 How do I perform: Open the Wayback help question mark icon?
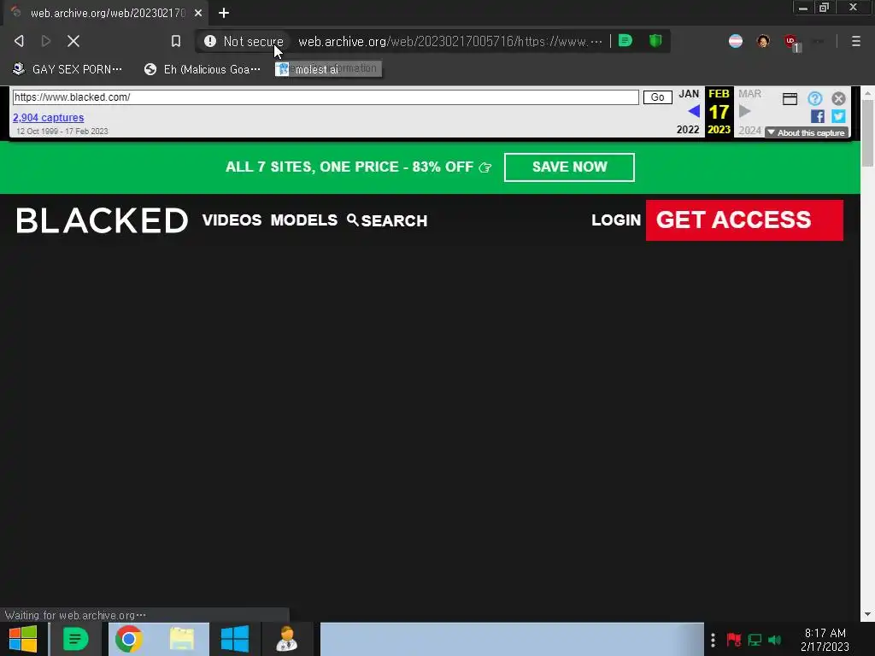814,99
